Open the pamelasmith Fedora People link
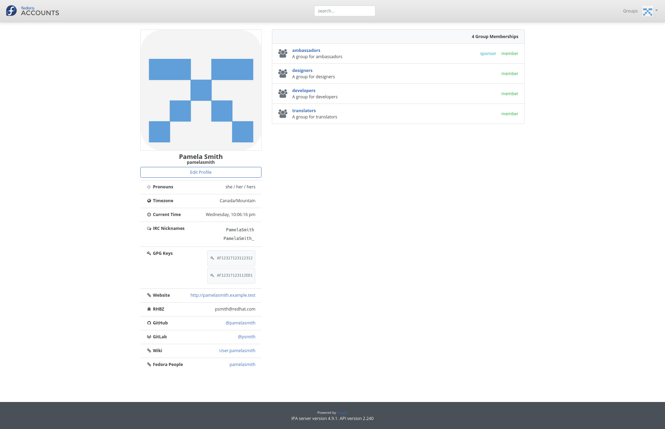The height and width of the screenshot is (429, 665). [x=242, y=365]
